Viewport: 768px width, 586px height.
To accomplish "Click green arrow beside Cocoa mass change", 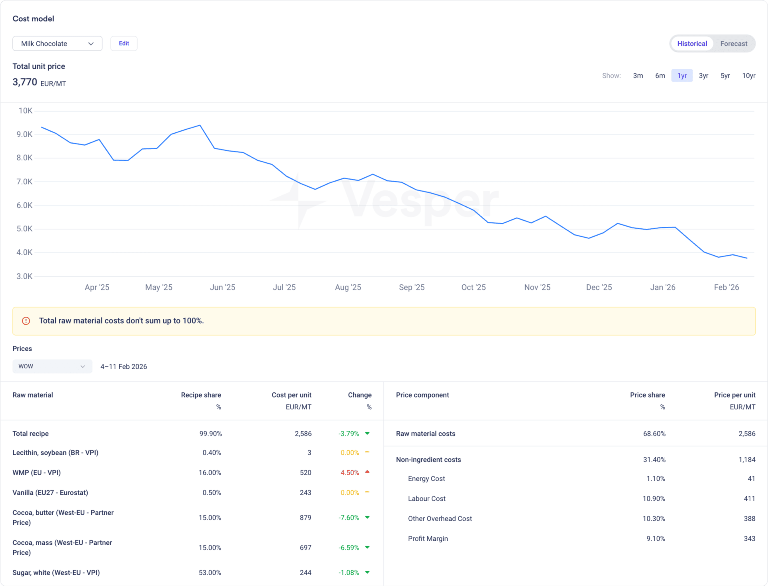I will pyautogui.click(x=367, y=547).
